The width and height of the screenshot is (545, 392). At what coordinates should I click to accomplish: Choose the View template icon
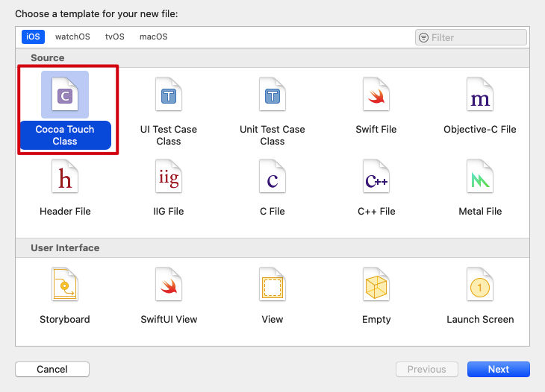click(x=272, y=285)
